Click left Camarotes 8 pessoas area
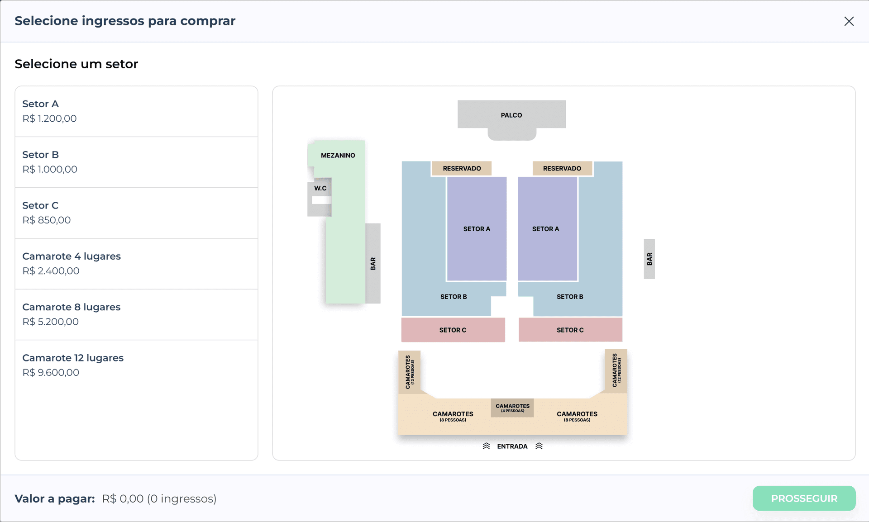 click(x=453, y=417)
